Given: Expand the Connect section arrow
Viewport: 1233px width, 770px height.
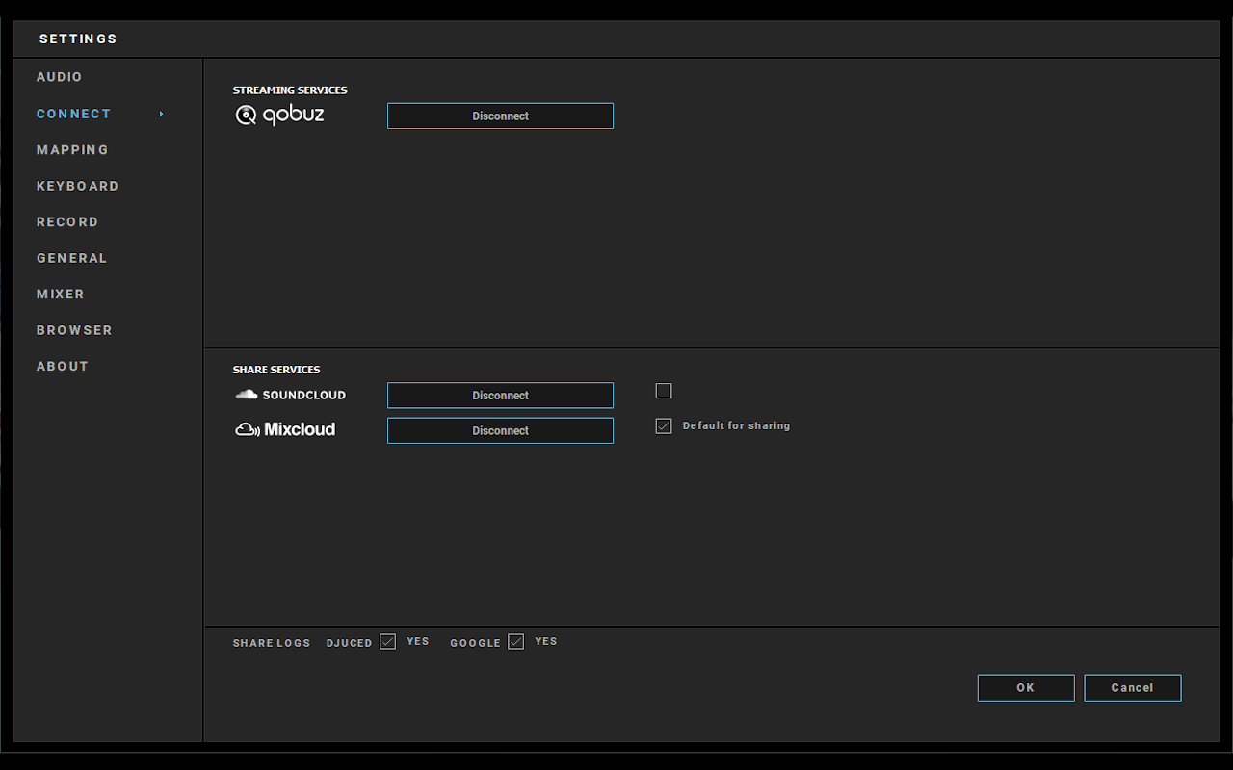Looking at the screenshot, I should [x=161, y=114].
